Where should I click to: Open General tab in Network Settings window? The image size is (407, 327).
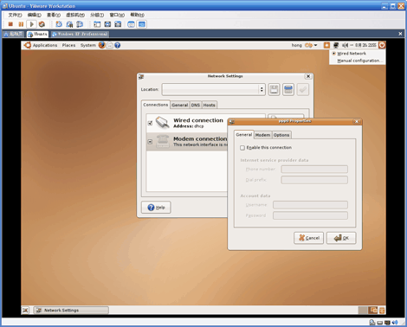[x=180, y=105]
